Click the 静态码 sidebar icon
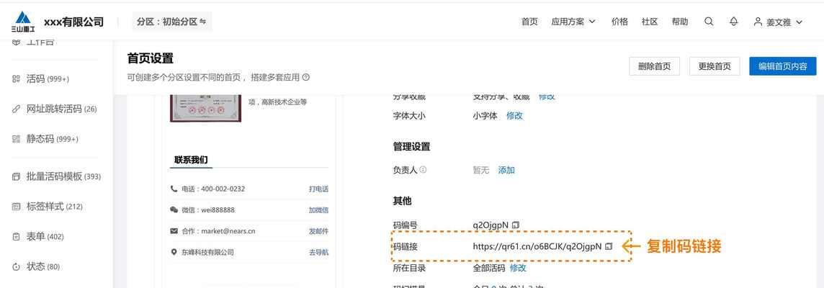Image resolution: width=824 pixels, height=288 pixels. point(16,139)
